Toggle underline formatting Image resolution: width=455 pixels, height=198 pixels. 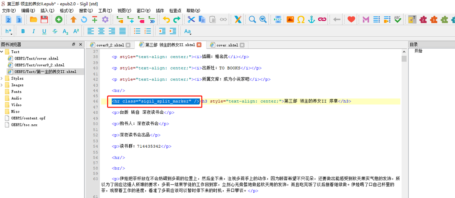pyautogui.click(x=44, y=31)
